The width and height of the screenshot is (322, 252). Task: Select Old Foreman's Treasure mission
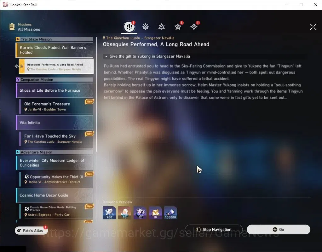click(56, 106)
